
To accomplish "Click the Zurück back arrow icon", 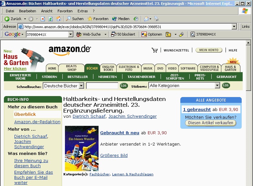I will click(7, 19).
